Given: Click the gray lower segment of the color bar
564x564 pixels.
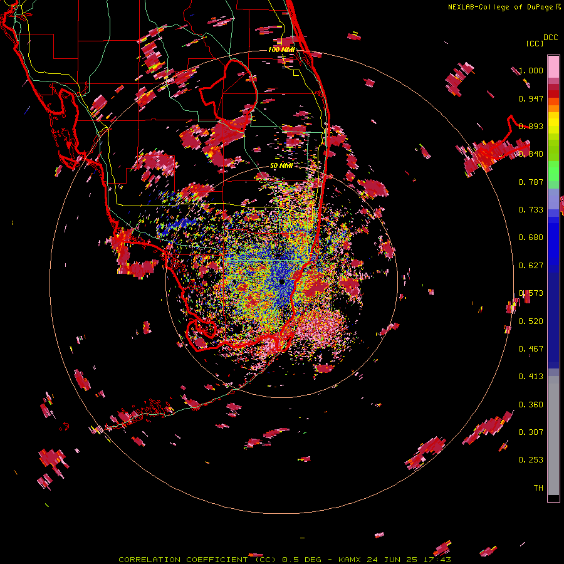Looking at the screenshot, I should pyautogui.click(x=553, y=436).
